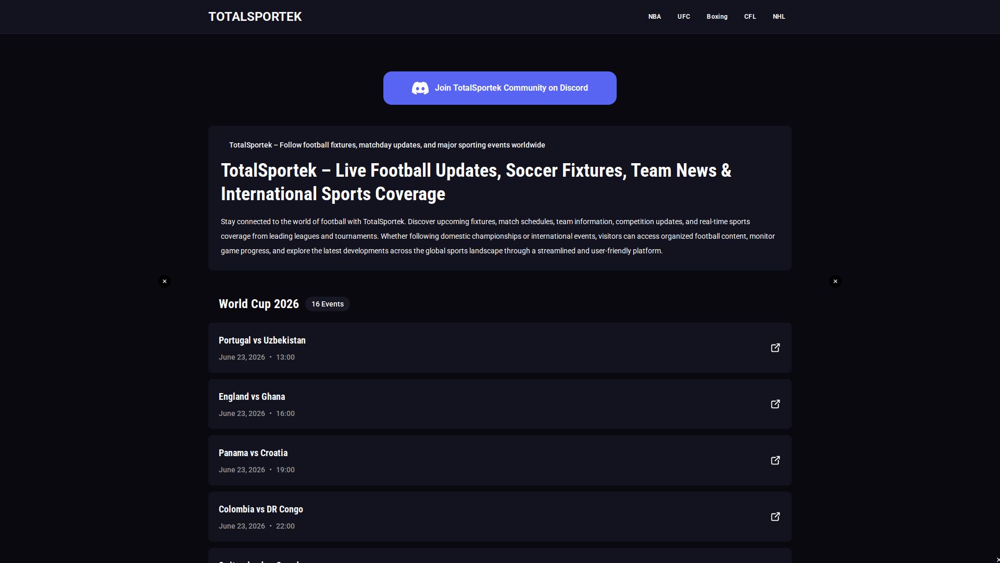The width and height of the screenshot is (1000, 563).
Task: Click the 22:00 time for Colombia match
Action: coord(285,526)
